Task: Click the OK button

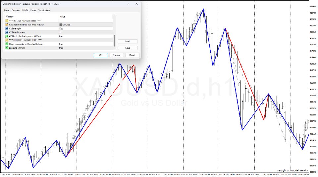Action: (101, 55)
